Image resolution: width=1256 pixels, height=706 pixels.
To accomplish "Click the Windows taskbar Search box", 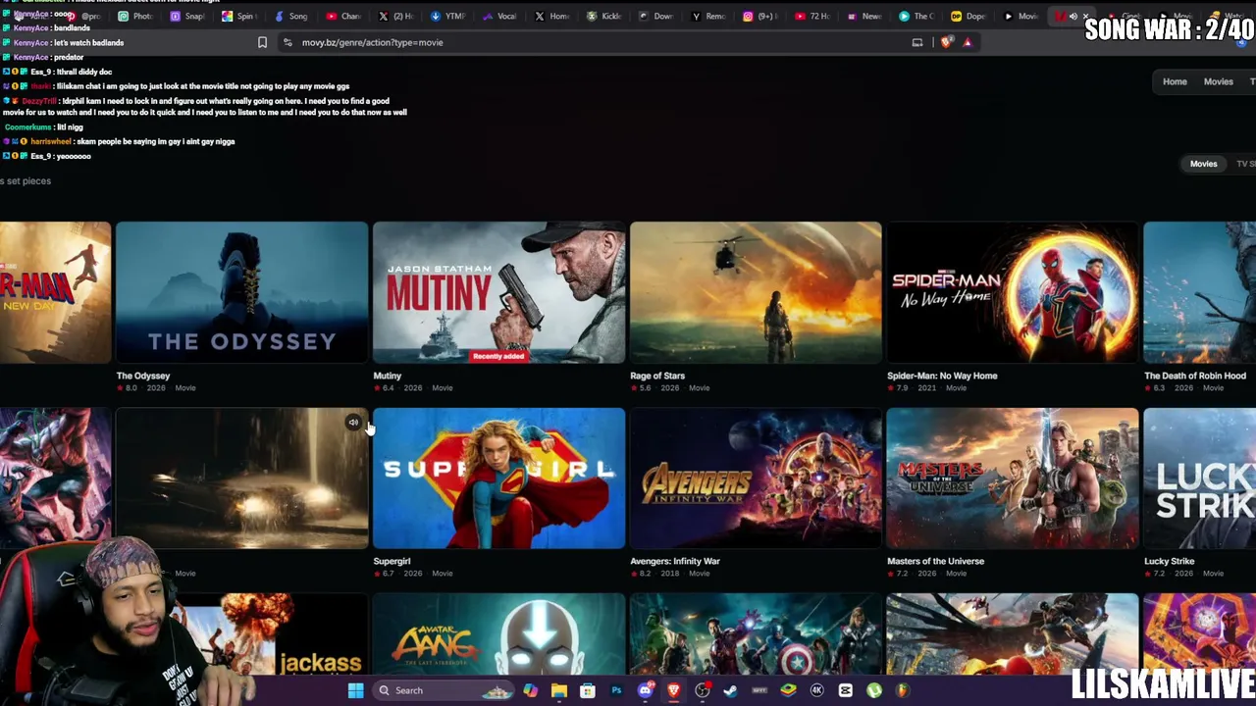I will click(x=442, y=690).
